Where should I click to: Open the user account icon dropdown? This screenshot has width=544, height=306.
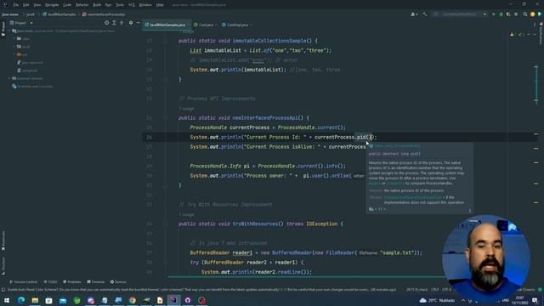pyautogui.click(x=414, y=14)
